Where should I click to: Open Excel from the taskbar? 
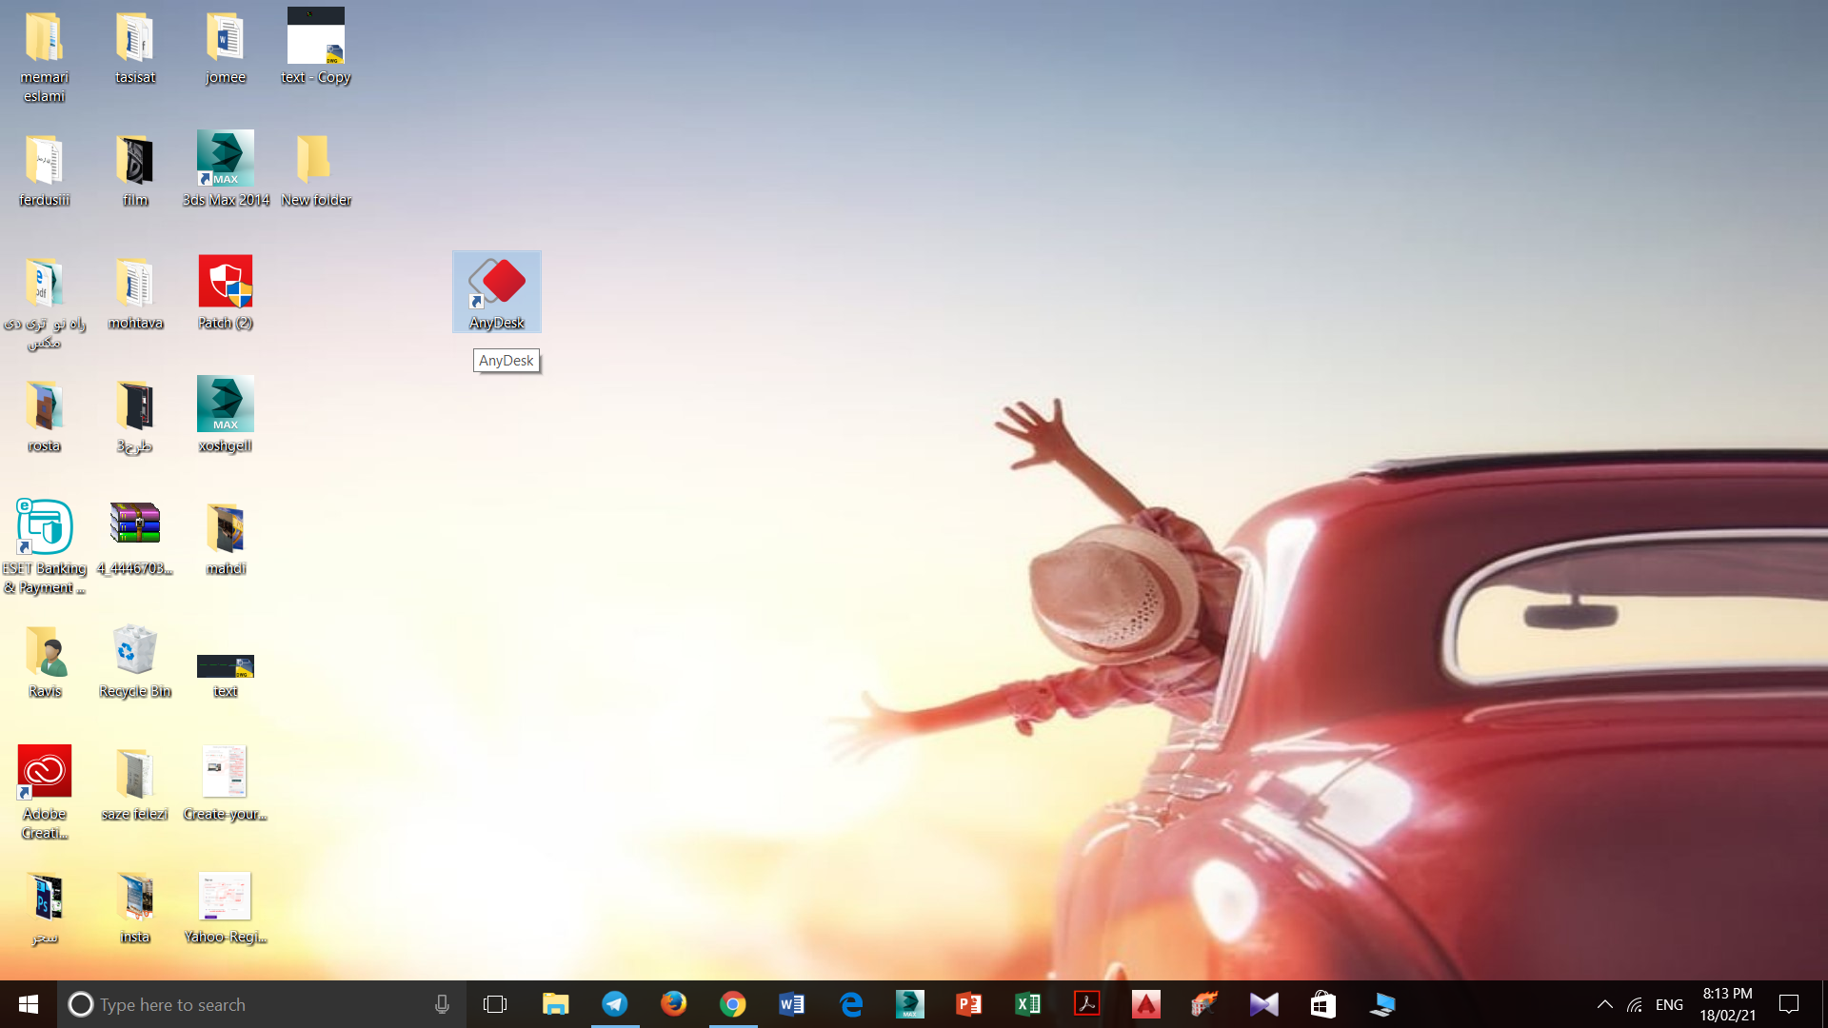coord(1027,1004)
